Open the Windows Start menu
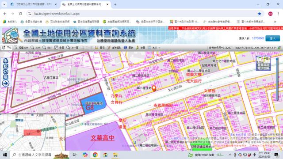283x159 pixels. coord(5,155)
